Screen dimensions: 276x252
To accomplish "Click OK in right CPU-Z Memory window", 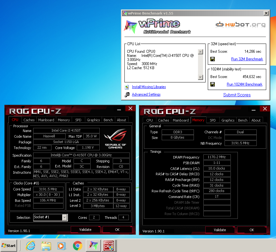I will [252, 230].
